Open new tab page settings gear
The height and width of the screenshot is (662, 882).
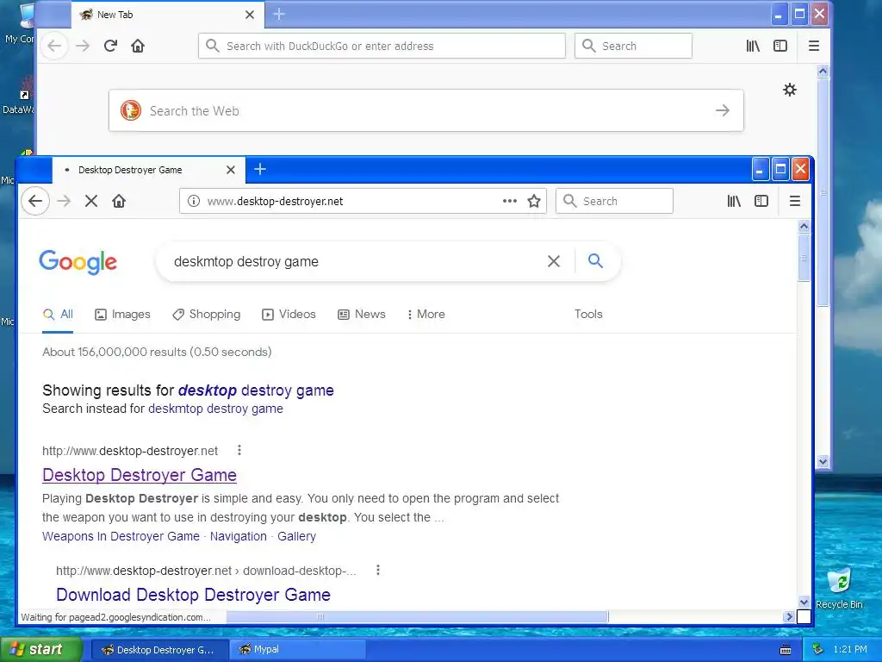790,90
